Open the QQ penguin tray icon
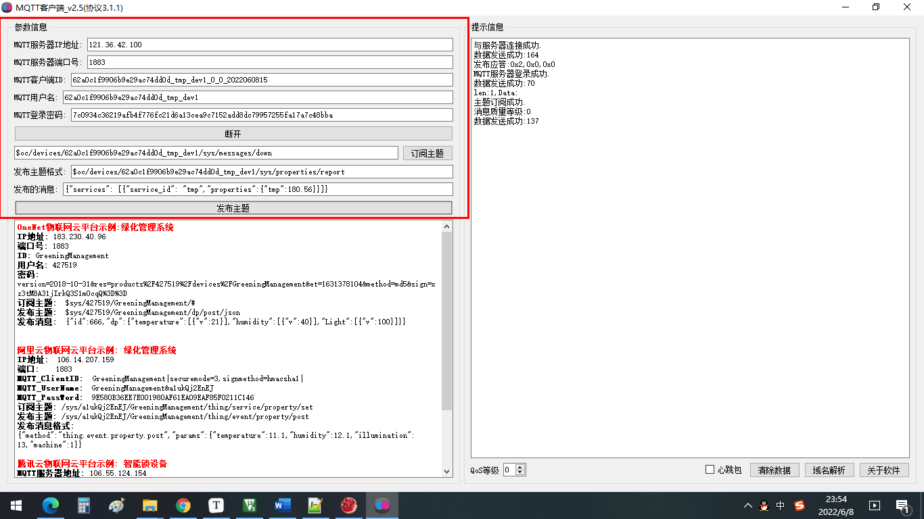 [x=764, y=505]
